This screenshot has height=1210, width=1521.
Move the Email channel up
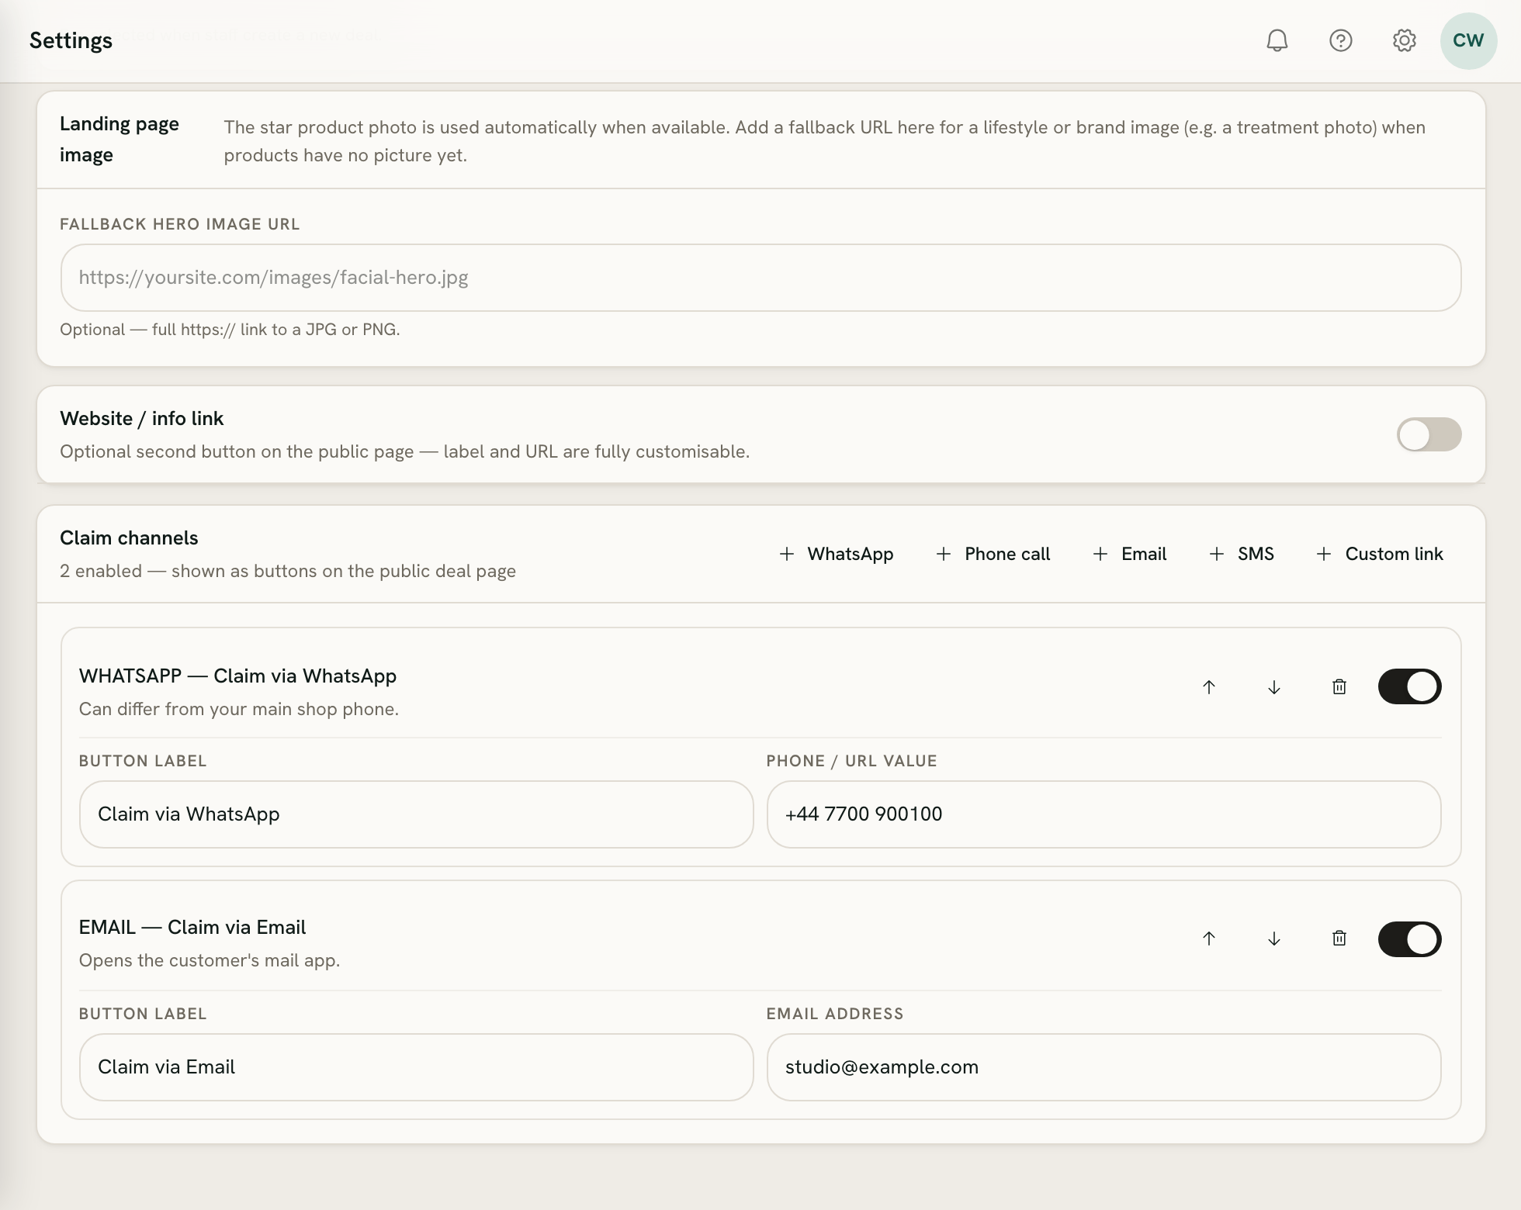click(x=1209, y=939)
